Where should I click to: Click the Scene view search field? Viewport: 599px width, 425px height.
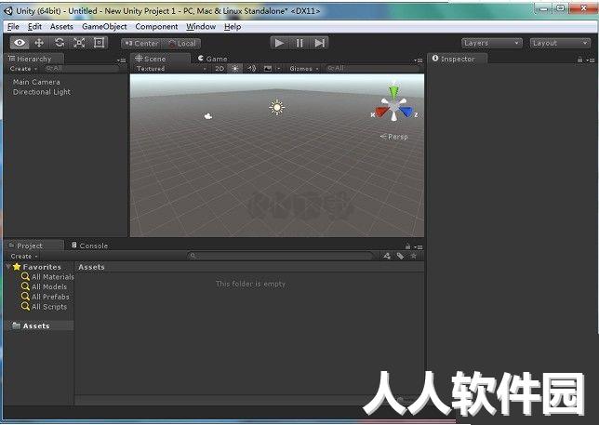pos(372,69)
